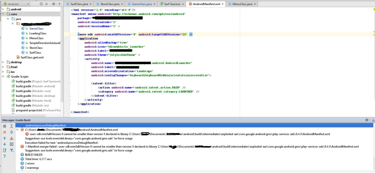Collapse the core module node
Screen dimensions: 375x174
point(3,14)
